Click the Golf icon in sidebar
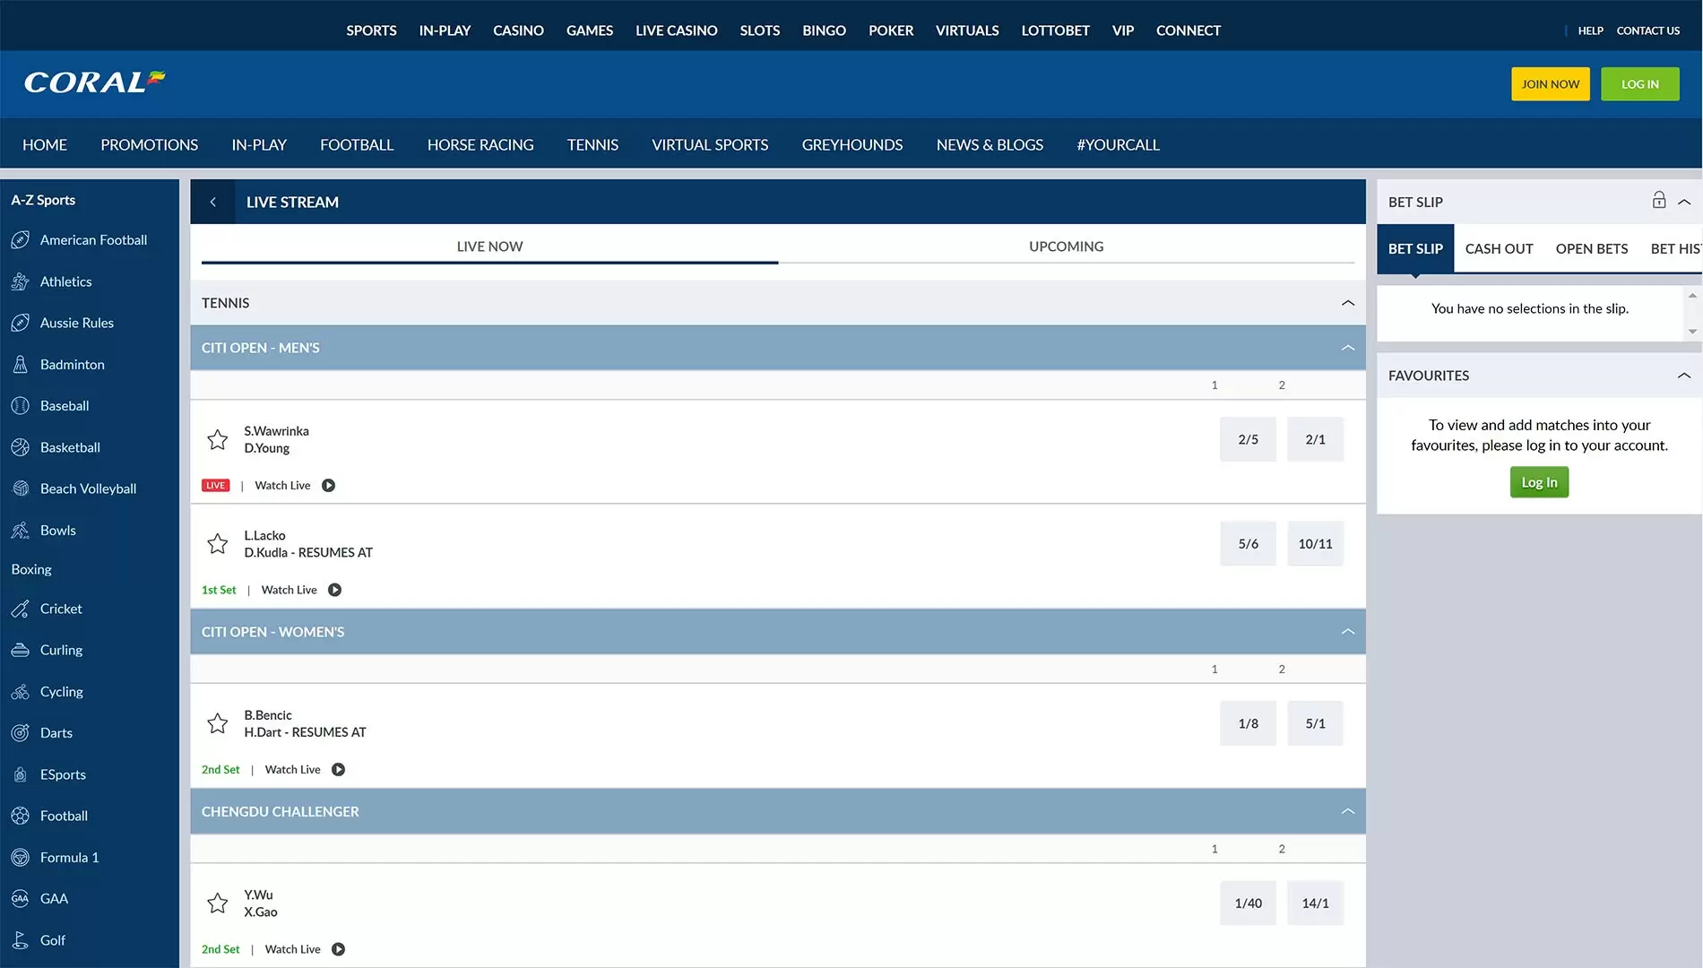Viewport: 1703px width, 968px height. [x=21, y=940]
